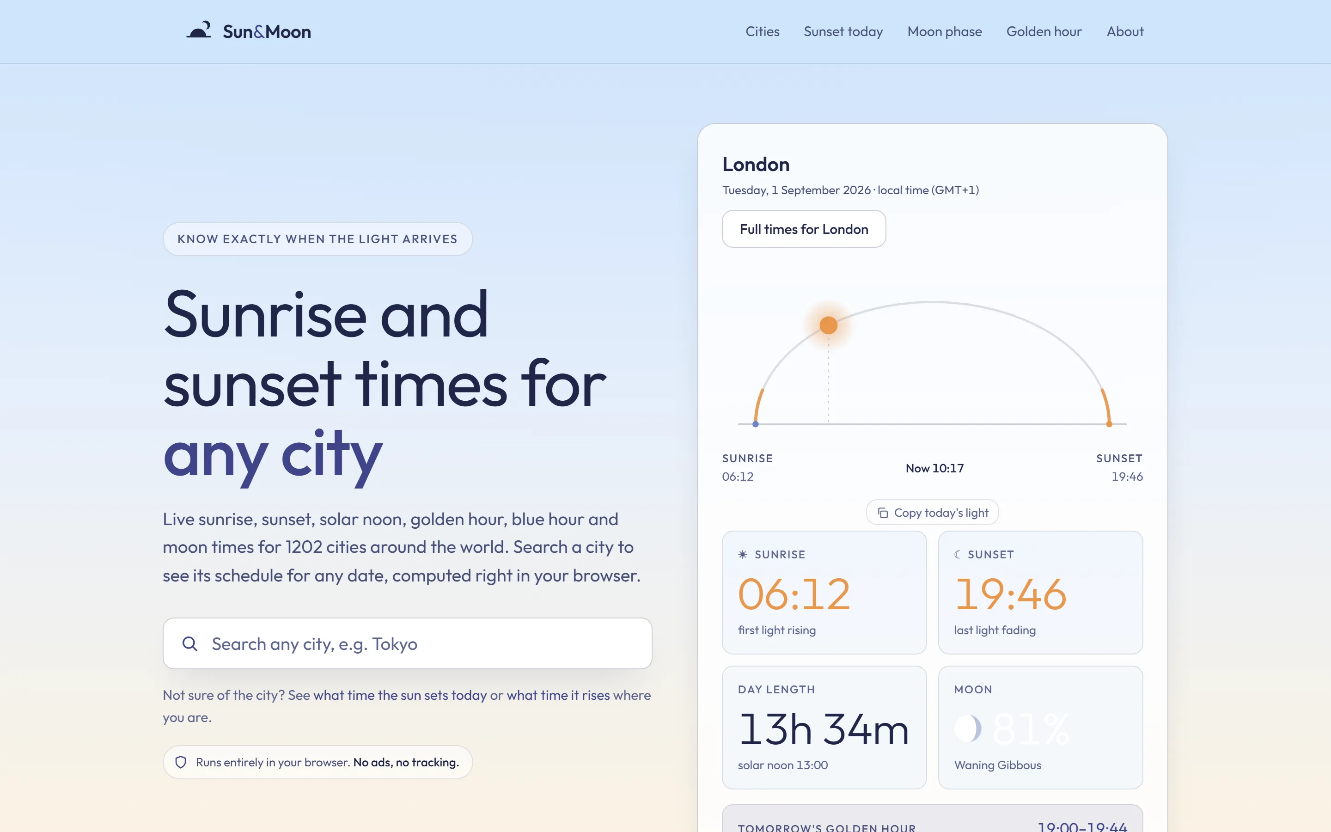Click the 'solar noon 13:00' text
This screenshot has width=1331, height=832.
pyautogui.click(x=782, y=765)
